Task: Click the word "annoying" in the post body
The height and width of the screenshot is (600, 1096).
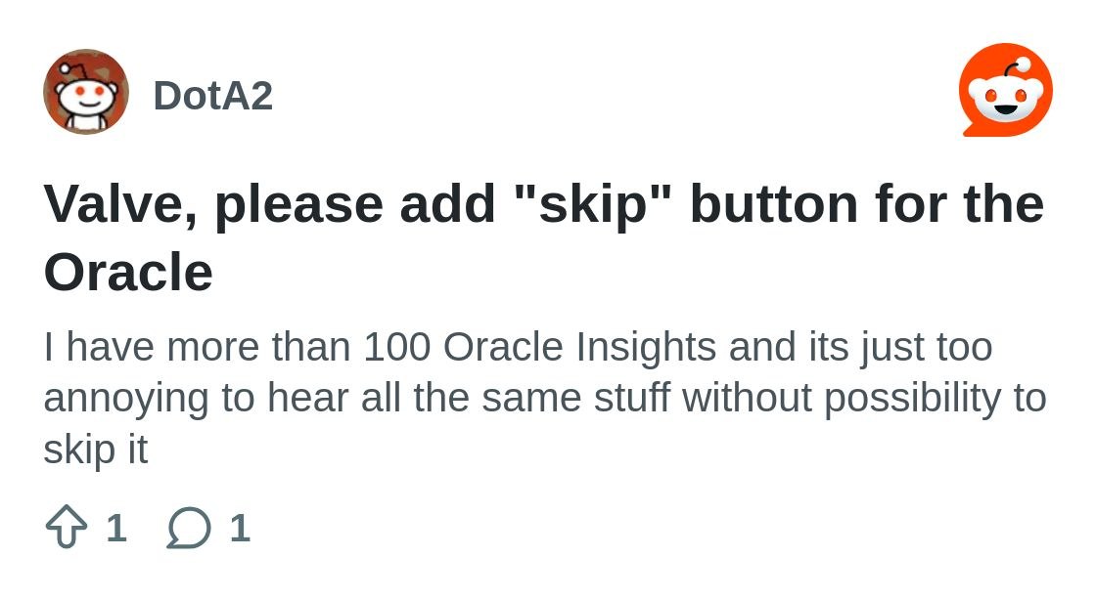Action: 126,399
